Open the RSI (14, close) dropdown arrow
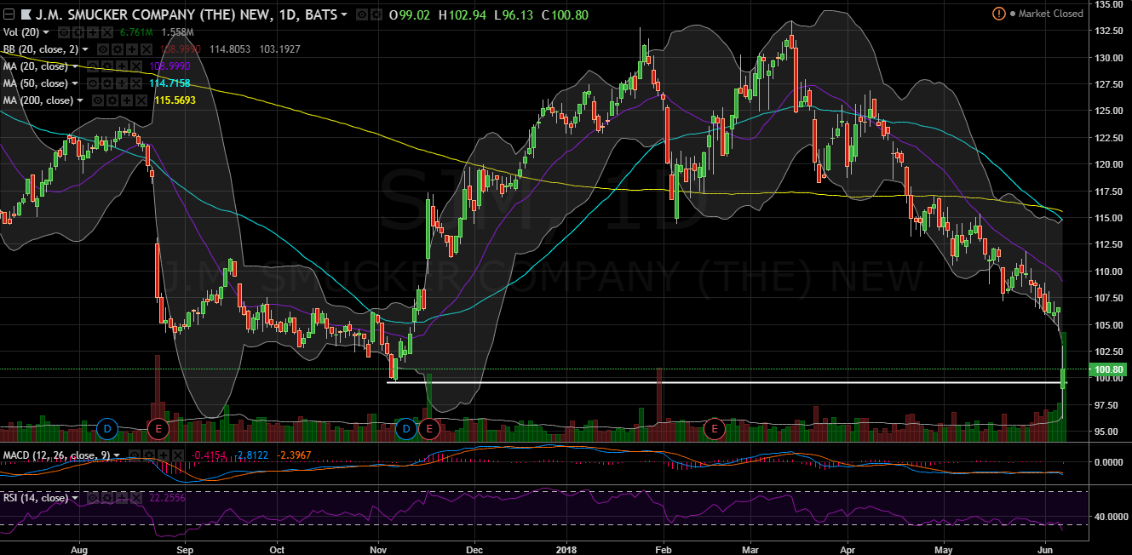The width and height of the screenshot is (1132, 555). tap(75, 497)
